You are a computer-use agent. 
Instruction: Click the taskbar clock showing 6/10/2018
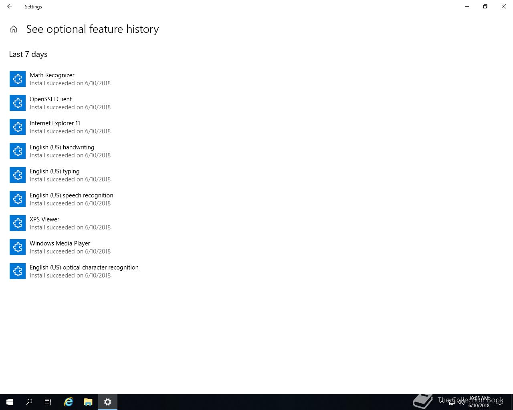[479, 402]
